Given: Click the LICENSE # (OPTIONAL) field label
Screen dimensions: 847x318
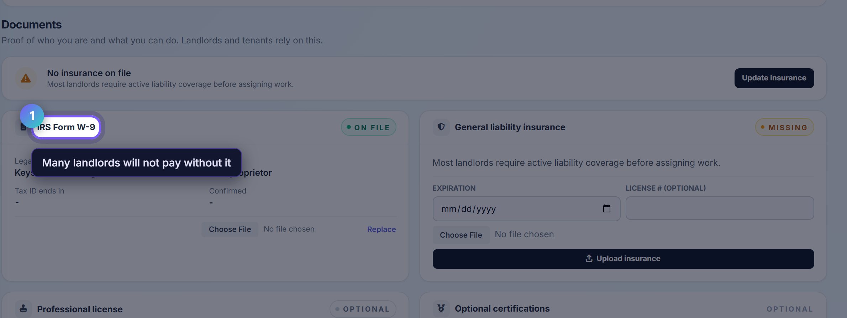Looking at the screenshot, I should [x=665, y=188].
